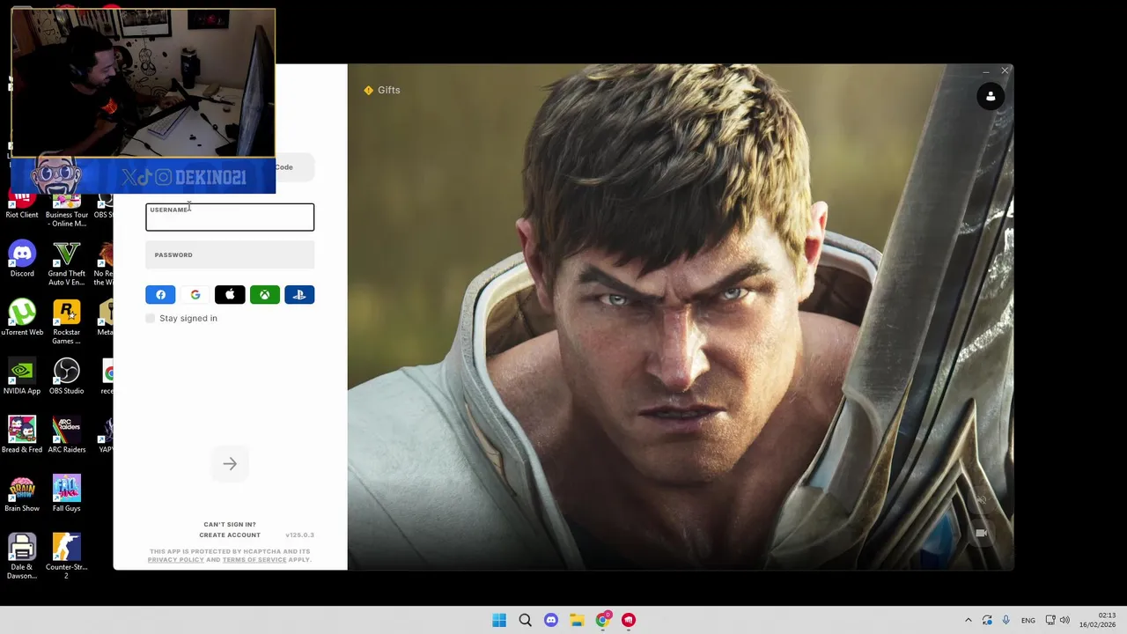Open the Can't sign in? link
This screenshot has height=634, width=1127.
click(230, 524)
